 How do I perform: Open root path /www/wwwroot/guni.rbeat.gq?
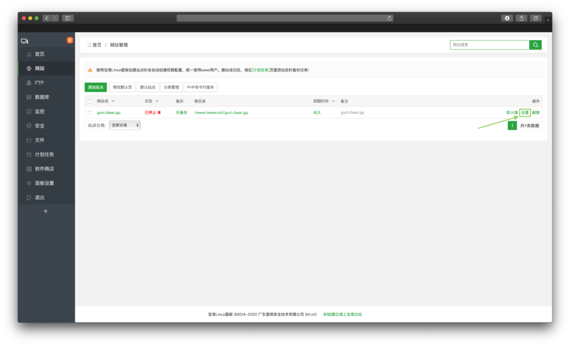(221, 113)
